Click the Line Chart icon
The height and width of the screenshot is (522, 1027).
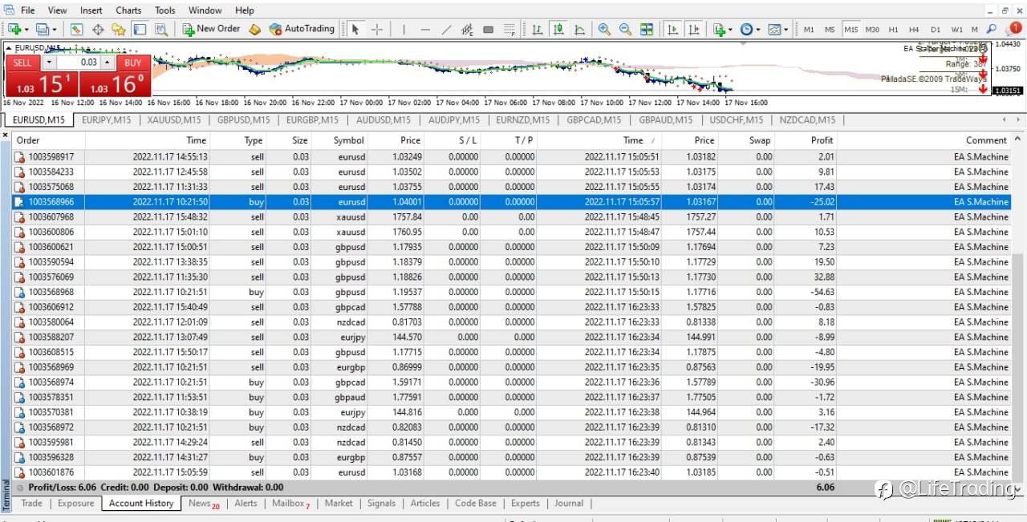579,30
